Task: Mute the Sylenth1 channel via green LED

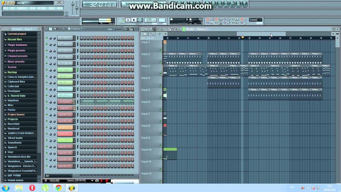Action: pyautogui.click(x=47, y=108)
